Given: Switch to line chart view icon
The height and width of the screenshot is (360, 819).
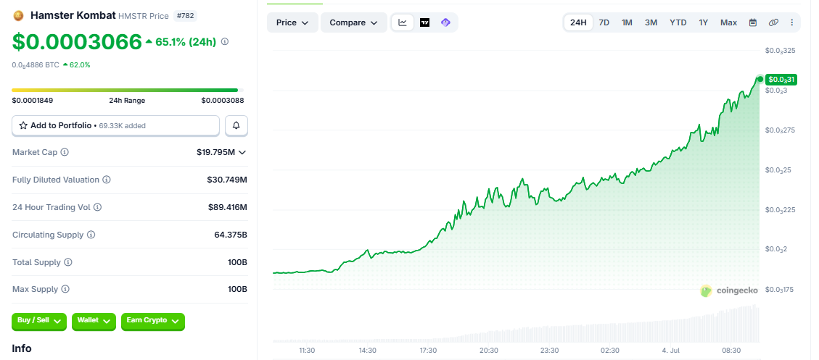Looking at the screenshot, I should (403, 22).
